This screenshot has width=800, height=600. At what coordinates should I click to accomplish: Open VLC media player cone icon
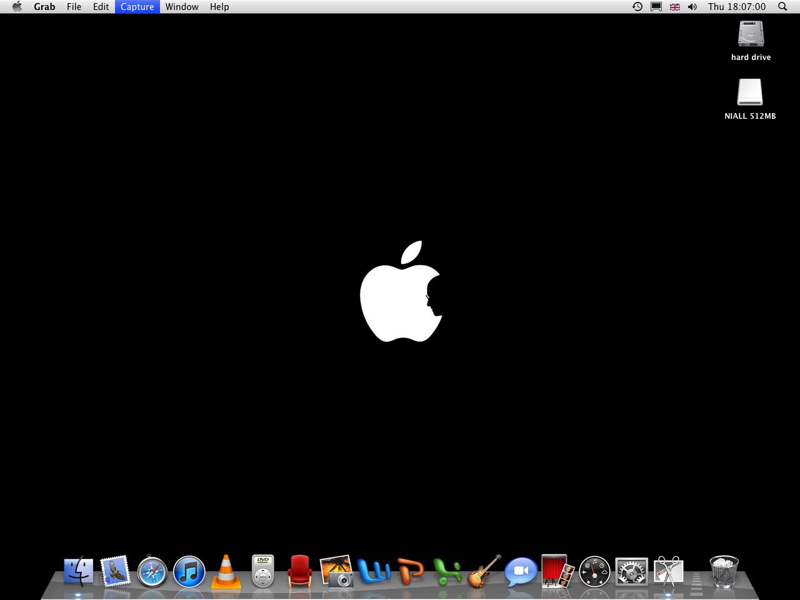pos(226,571)
